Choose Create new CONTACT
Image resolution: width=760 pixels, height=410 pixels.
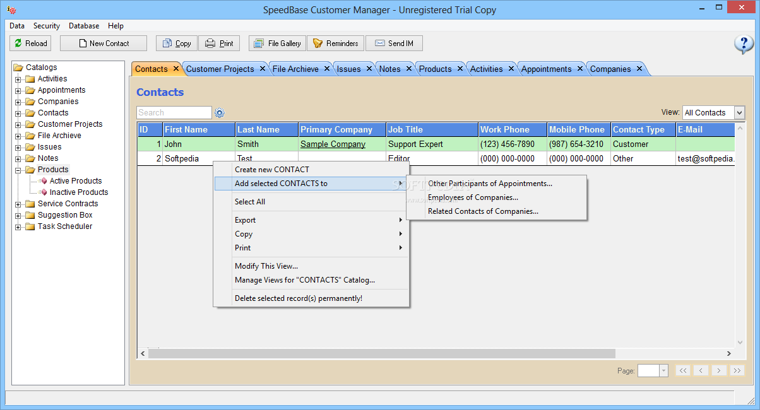coord(312,170)
